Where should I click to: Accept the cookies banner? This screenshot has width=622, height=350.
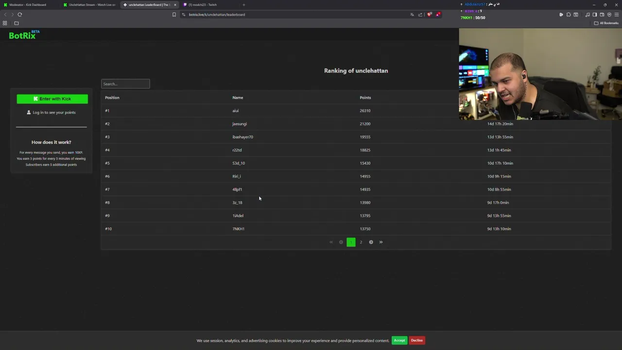[399, 340]
